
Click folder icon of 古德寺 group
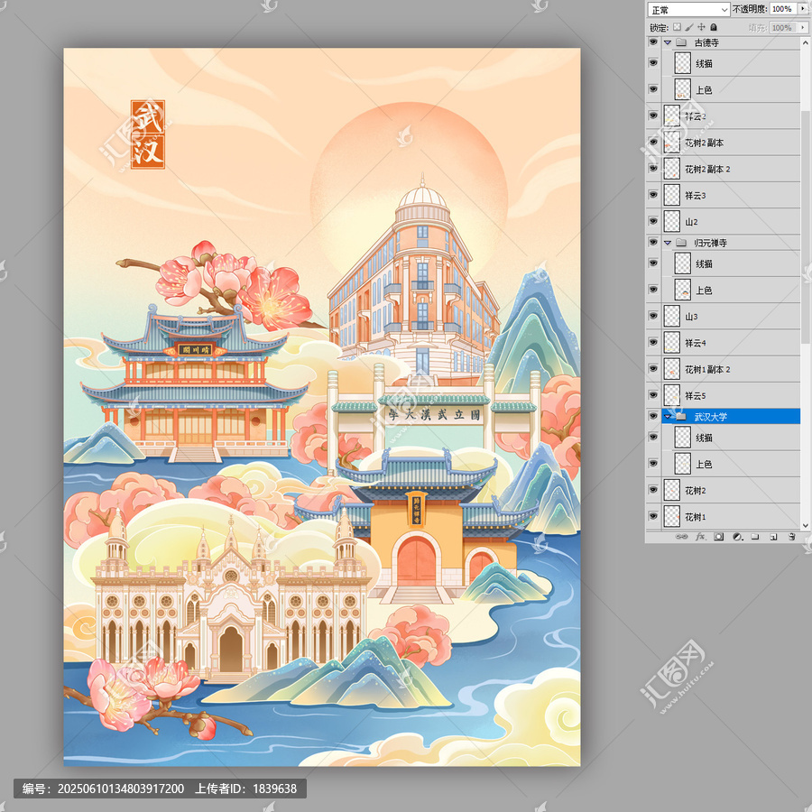(681, 42)
